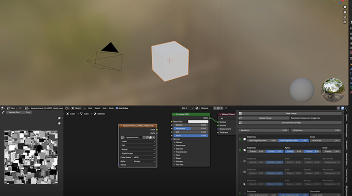Click the image editor zoom icon

(59, 118)
